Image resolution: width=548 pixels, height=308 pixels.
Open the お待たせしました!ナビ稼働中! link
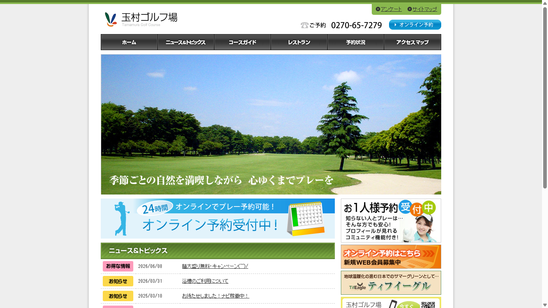[x=216, y=296]
